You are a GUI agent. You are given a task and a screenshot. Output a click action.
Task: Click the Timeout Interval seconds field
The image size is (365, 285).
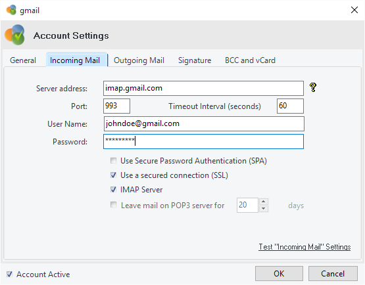pos(290,106)
